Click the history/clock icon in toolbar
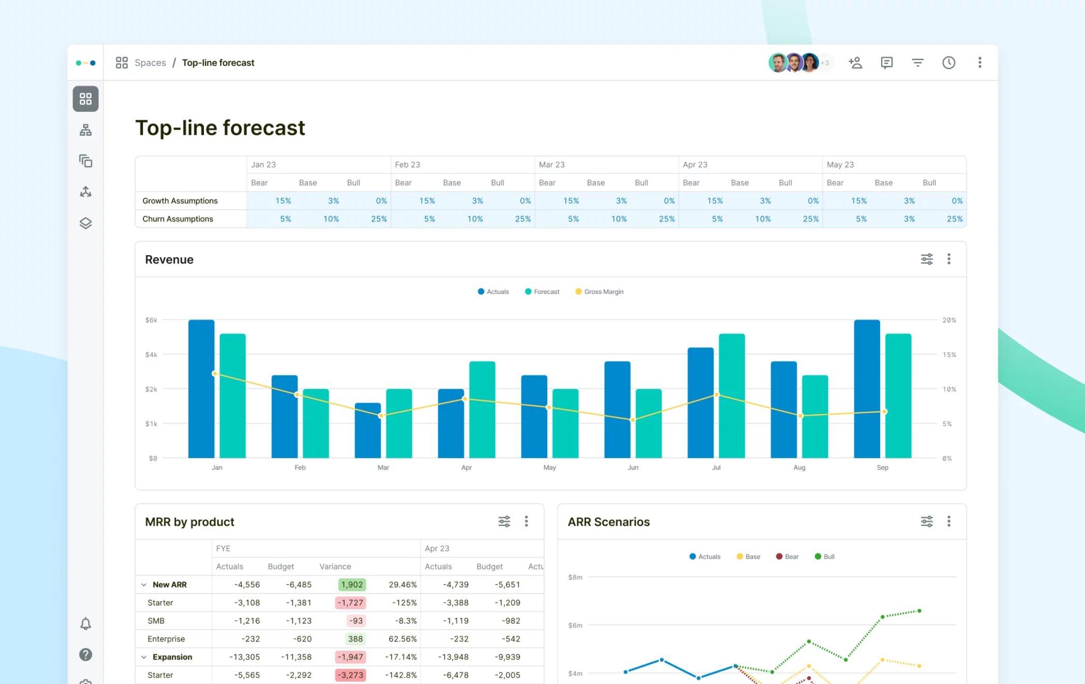This screenshot has height=684, width=1085. pos(949,62)
